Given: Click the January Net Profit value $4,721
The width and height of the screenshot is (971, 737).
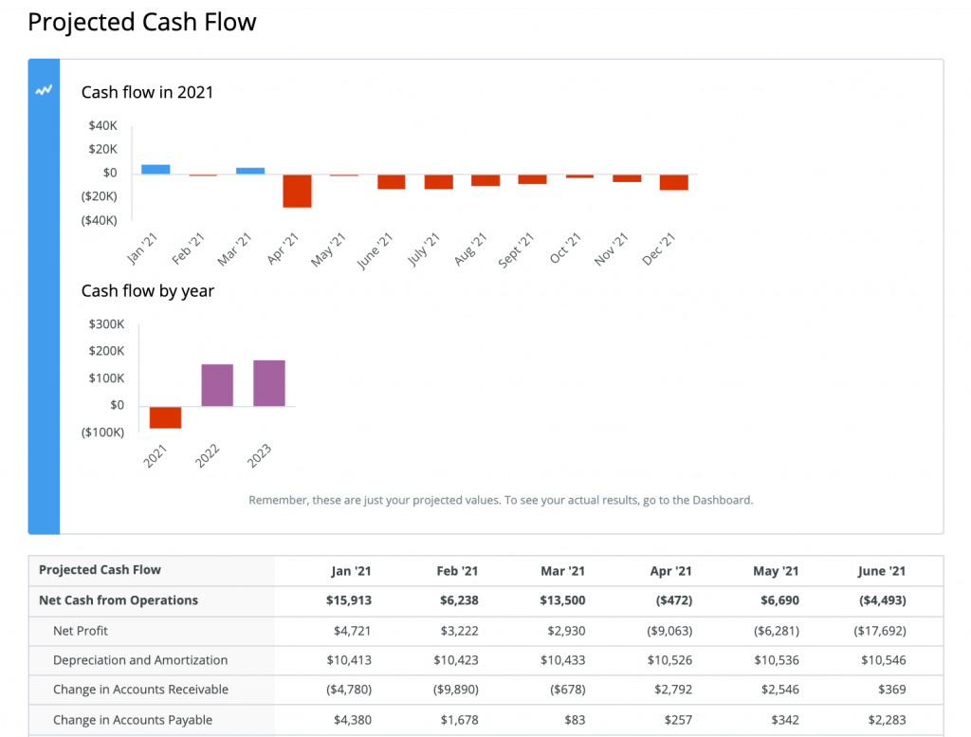Looking at the screenshot, I should tap(353, 631).
